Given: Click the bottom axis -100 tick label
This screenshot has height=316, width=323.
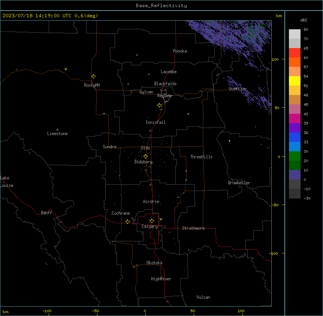Looking at the screenshot, I should 47,311.
